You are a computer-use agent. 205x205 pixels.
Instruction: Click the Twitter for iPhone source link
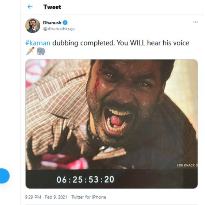pos(89,197)
